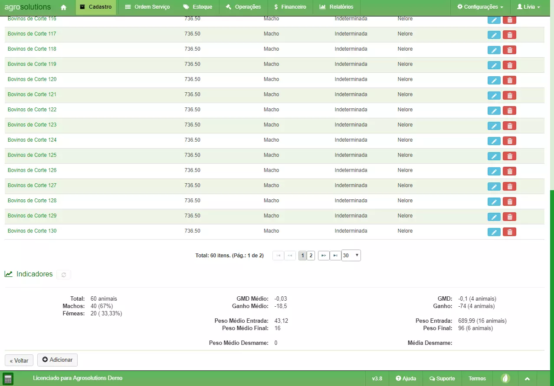Viewport: 554px width, 386px height.
Task: Refresh the Indicadores section
Action: point(64,275)
